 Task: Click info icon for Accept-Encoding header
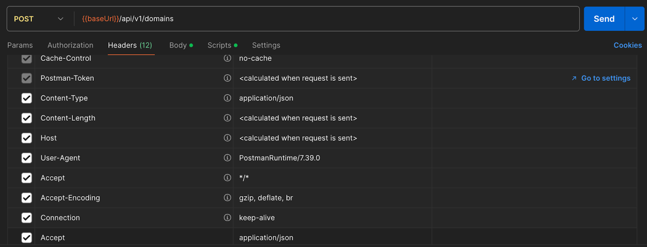(x=227, y=198)
